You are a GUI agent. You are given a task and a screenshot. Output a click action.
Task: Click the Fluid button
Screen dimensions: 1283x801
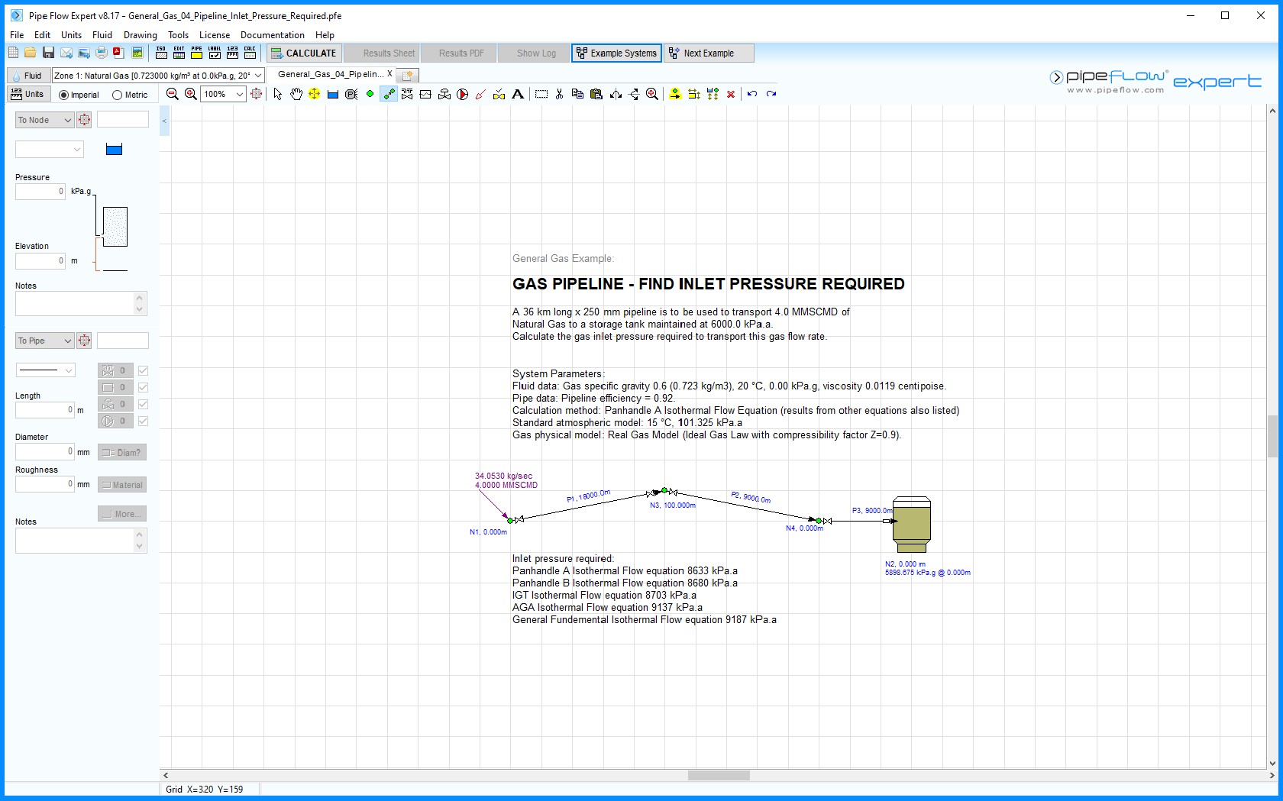pos(28,75)
